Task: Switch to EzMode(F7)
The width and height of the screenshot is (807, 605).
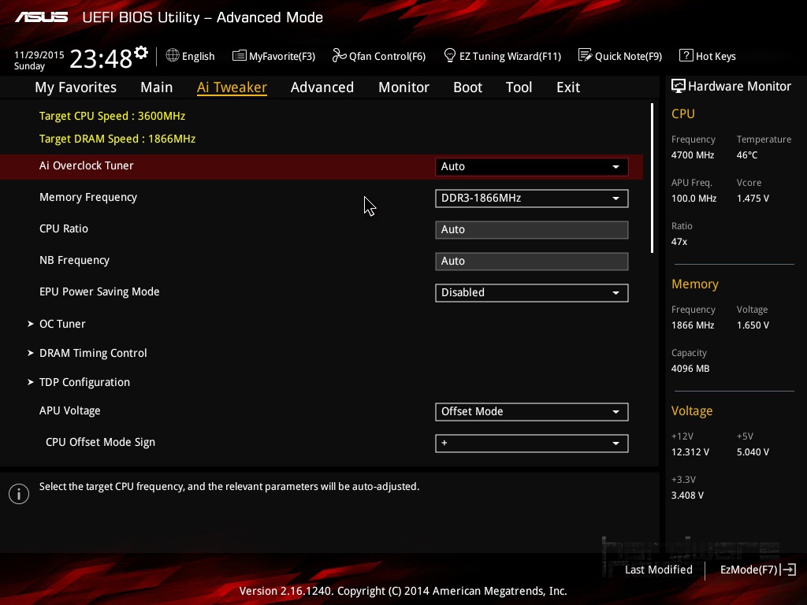Action: (758, 570)
